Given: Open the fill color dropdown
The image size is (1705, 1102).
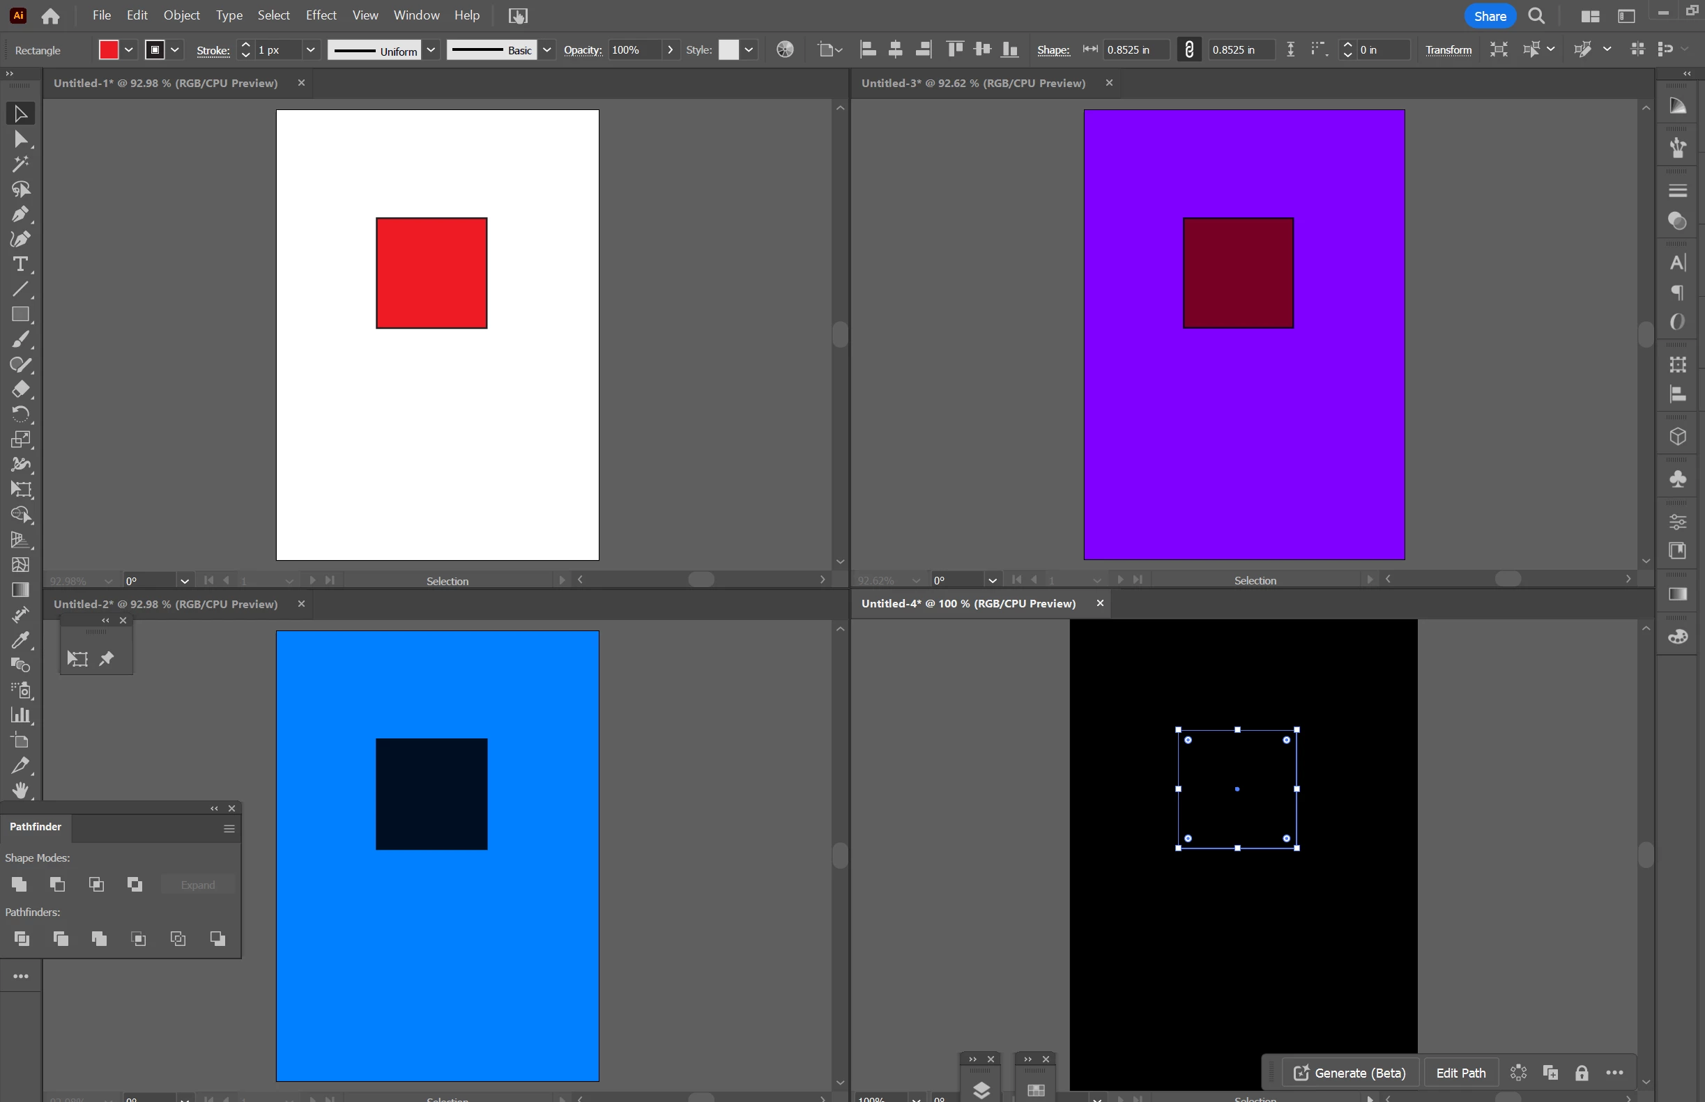Looking at the screenshot, I should click(x=129, y=49).
